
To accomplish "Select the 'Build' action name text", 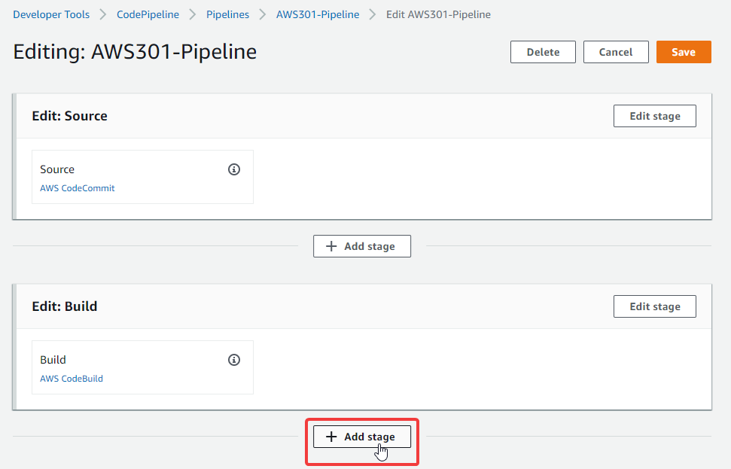I will tap(53, 360).
